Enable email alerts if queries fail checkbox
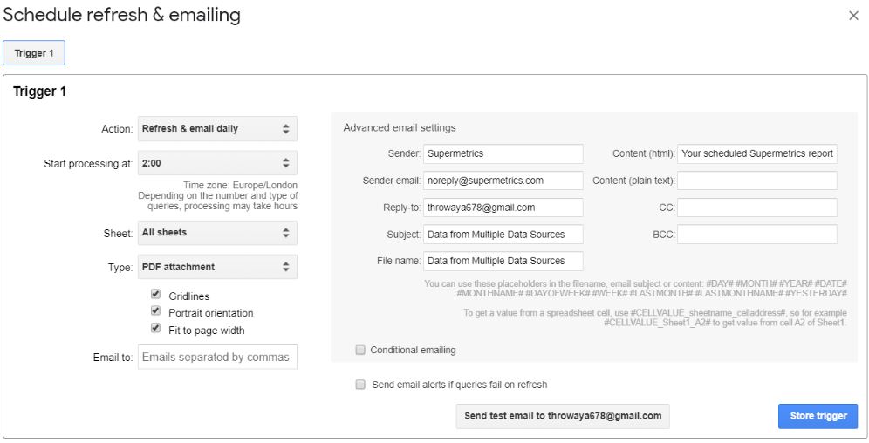869x443 pixels. (x=360, y=385)
